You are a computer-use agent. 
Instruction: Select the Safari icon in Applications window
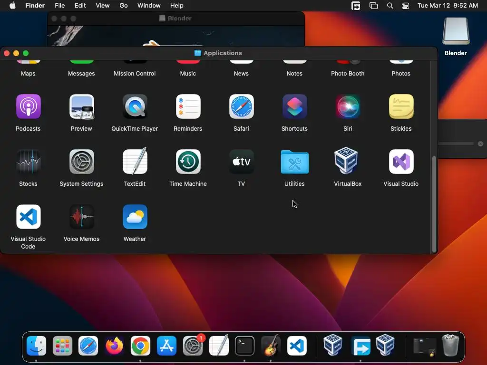coord(241,106)
